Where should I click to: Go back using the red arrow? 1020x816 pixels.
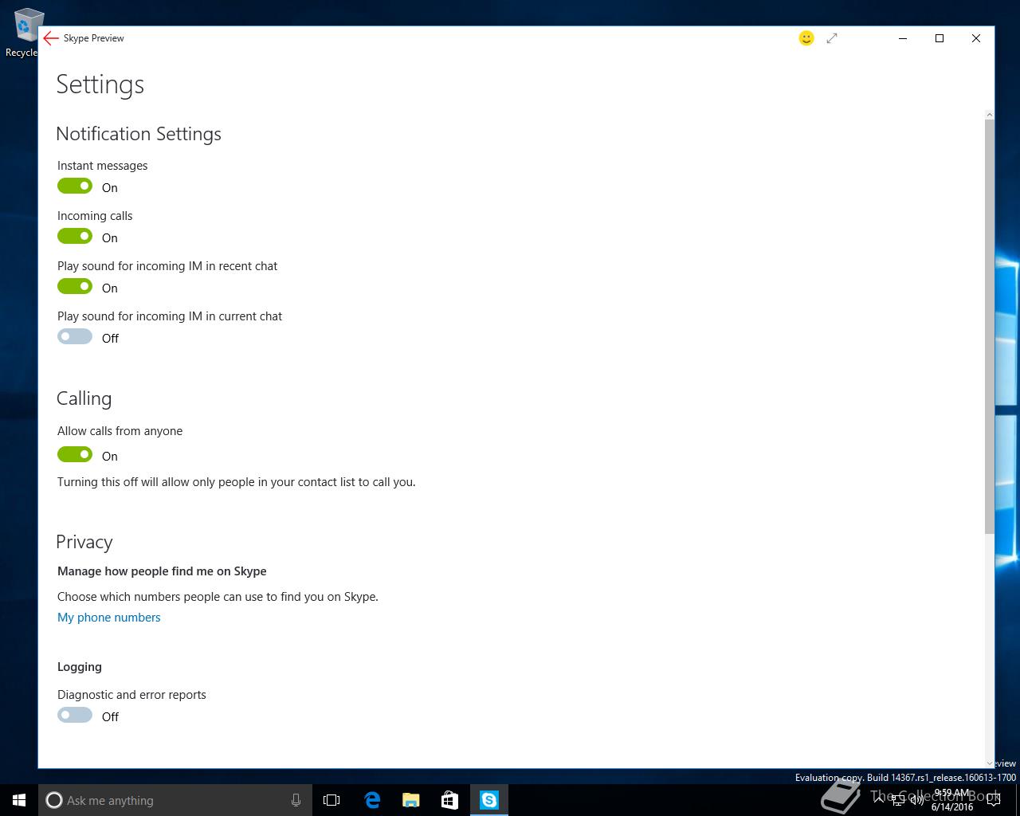click(x=51, y=38)
